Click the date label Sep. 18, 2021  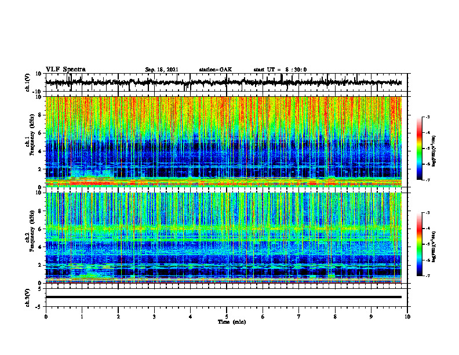coord(162,70)
